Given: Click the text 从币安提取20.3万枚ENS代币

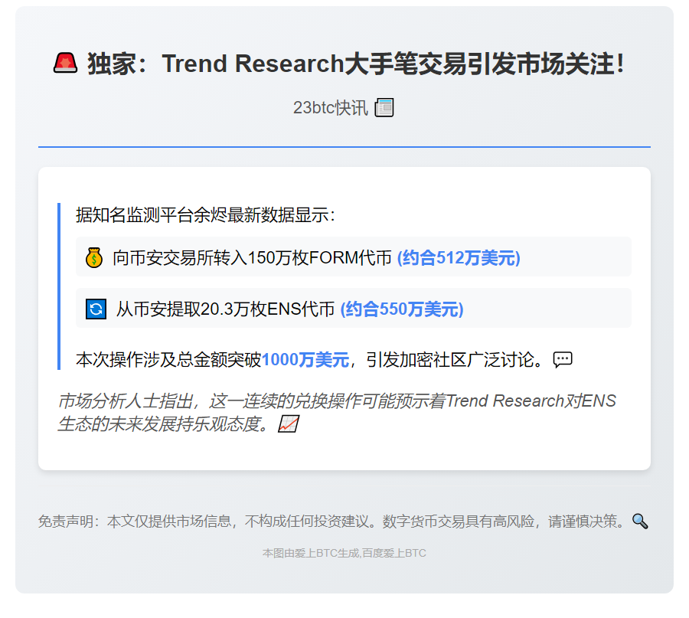Looking at the screenshot, I should (225, 309).
